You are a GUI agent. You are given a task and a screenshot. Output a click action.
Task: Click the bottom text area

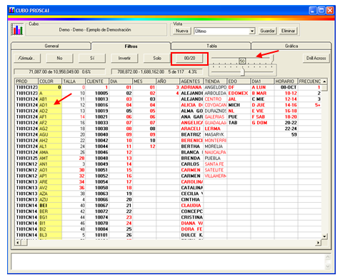click(168, 261)
